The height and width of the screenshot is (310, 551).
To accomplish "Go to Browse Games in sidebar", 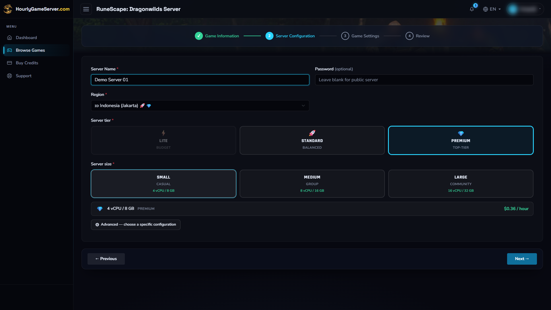I will pos(36,50).
